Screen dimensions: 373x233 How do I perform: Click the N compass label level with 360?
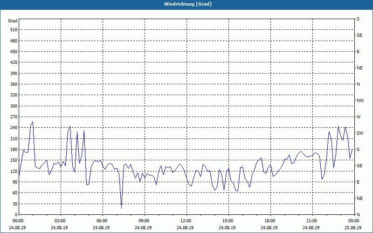[358, 84]
